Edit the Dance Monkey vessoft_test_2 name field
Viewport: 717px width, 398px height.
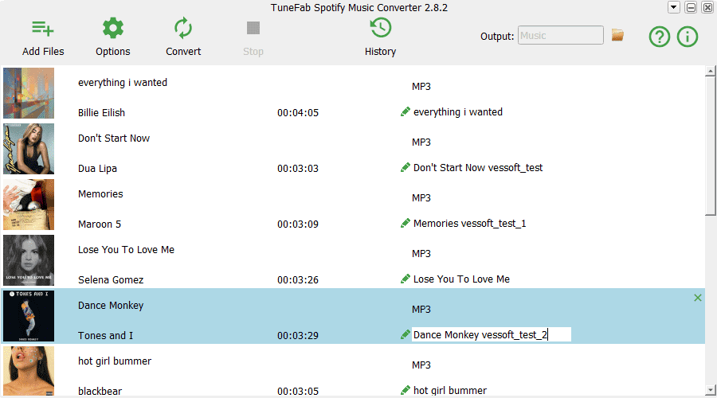pos(491,334)
